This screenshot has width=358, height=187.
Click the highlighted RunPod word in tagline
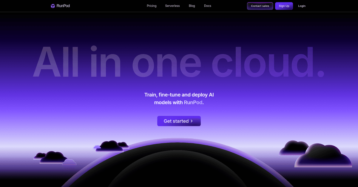(x=193, y=102)
